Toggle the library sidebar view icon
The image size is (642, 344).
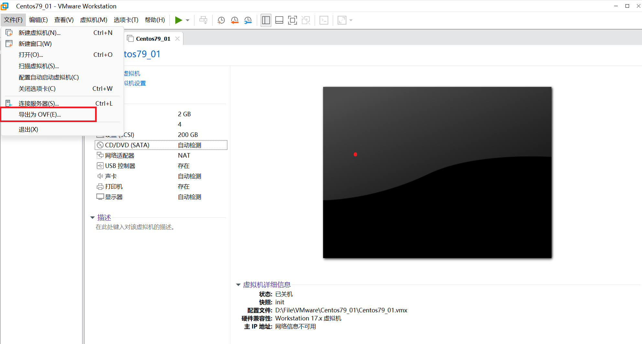click(266, 20)
